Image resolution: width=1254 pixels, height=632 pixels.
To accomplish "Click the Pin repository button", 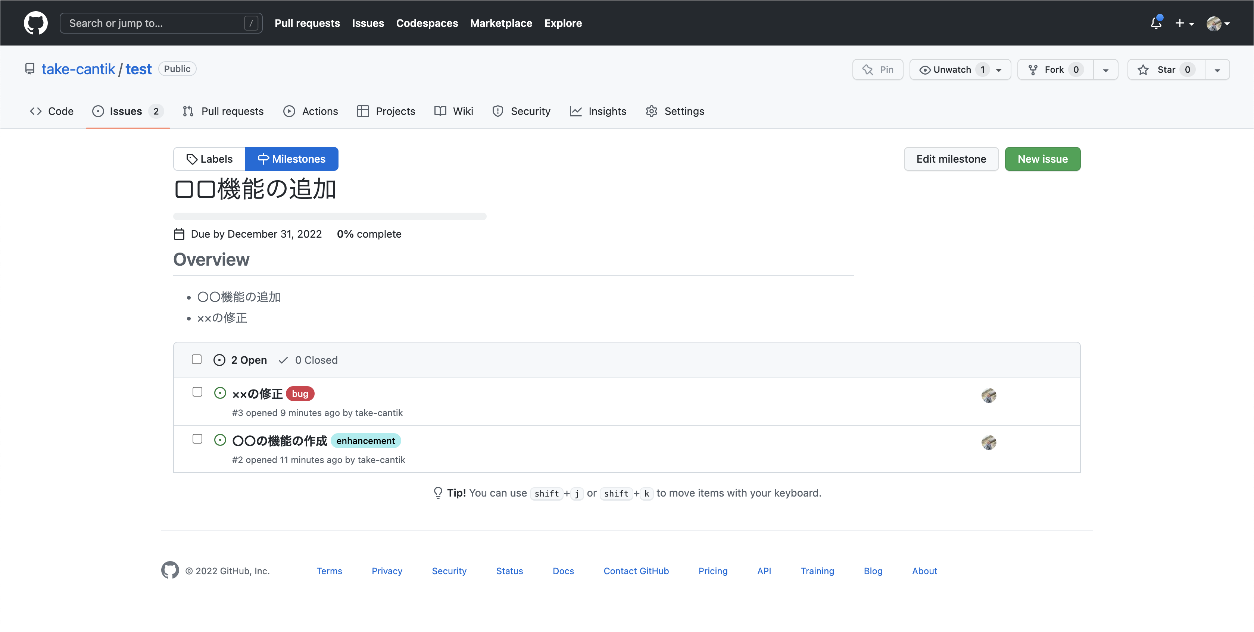I will [x=878, y=69].
